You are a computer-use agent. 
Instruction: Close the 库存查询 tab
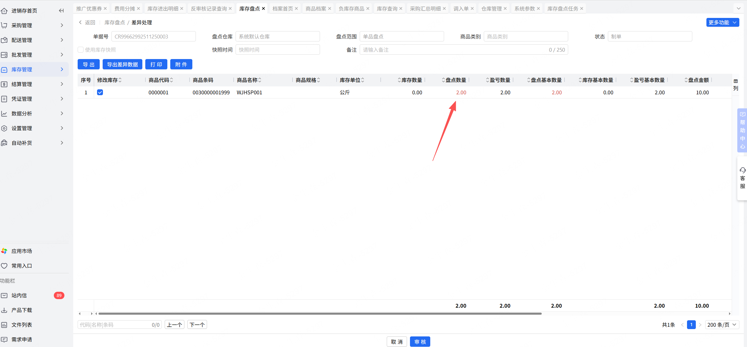(401, 9)
